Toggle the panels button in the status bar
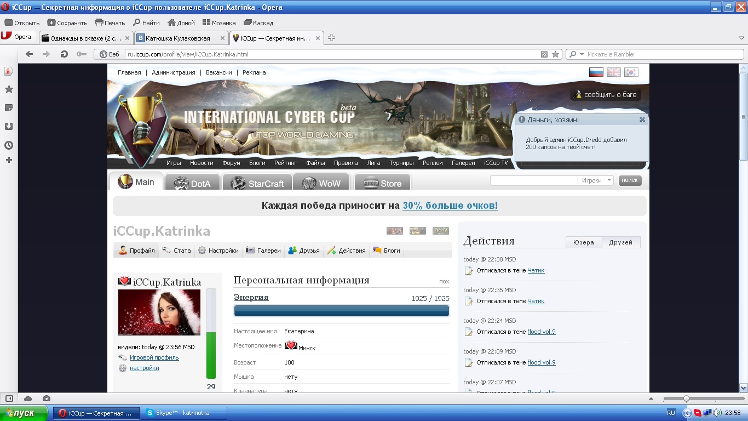The image size is (748, 421). (x=9, y=399)
